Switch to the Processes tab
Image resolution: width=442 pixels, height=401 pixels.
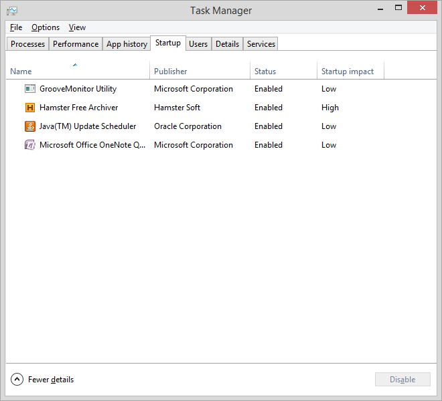pos(27,44)
